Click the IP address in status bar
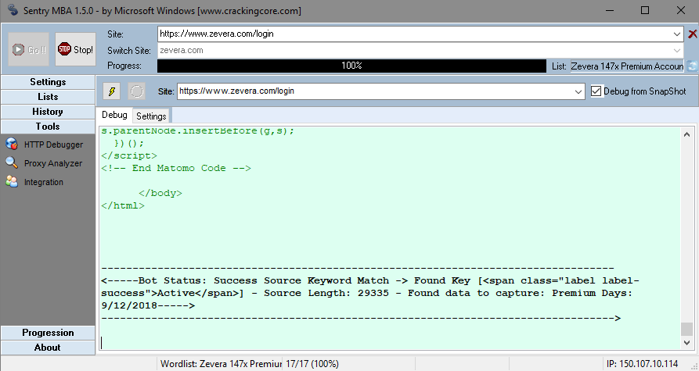Screen dimensions: 699x371 (643, 363)
